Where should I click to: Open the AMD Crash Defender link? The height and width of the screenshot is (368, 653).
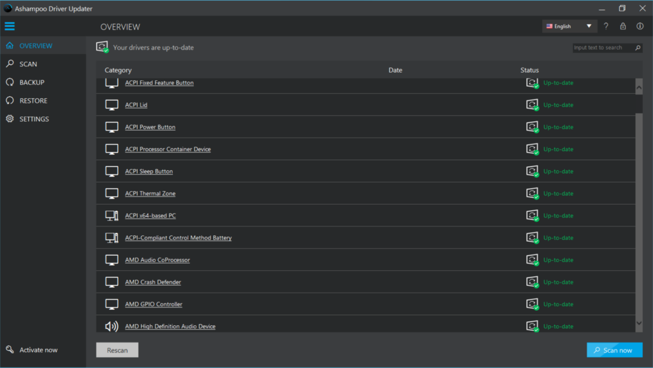tap(153, 282)
